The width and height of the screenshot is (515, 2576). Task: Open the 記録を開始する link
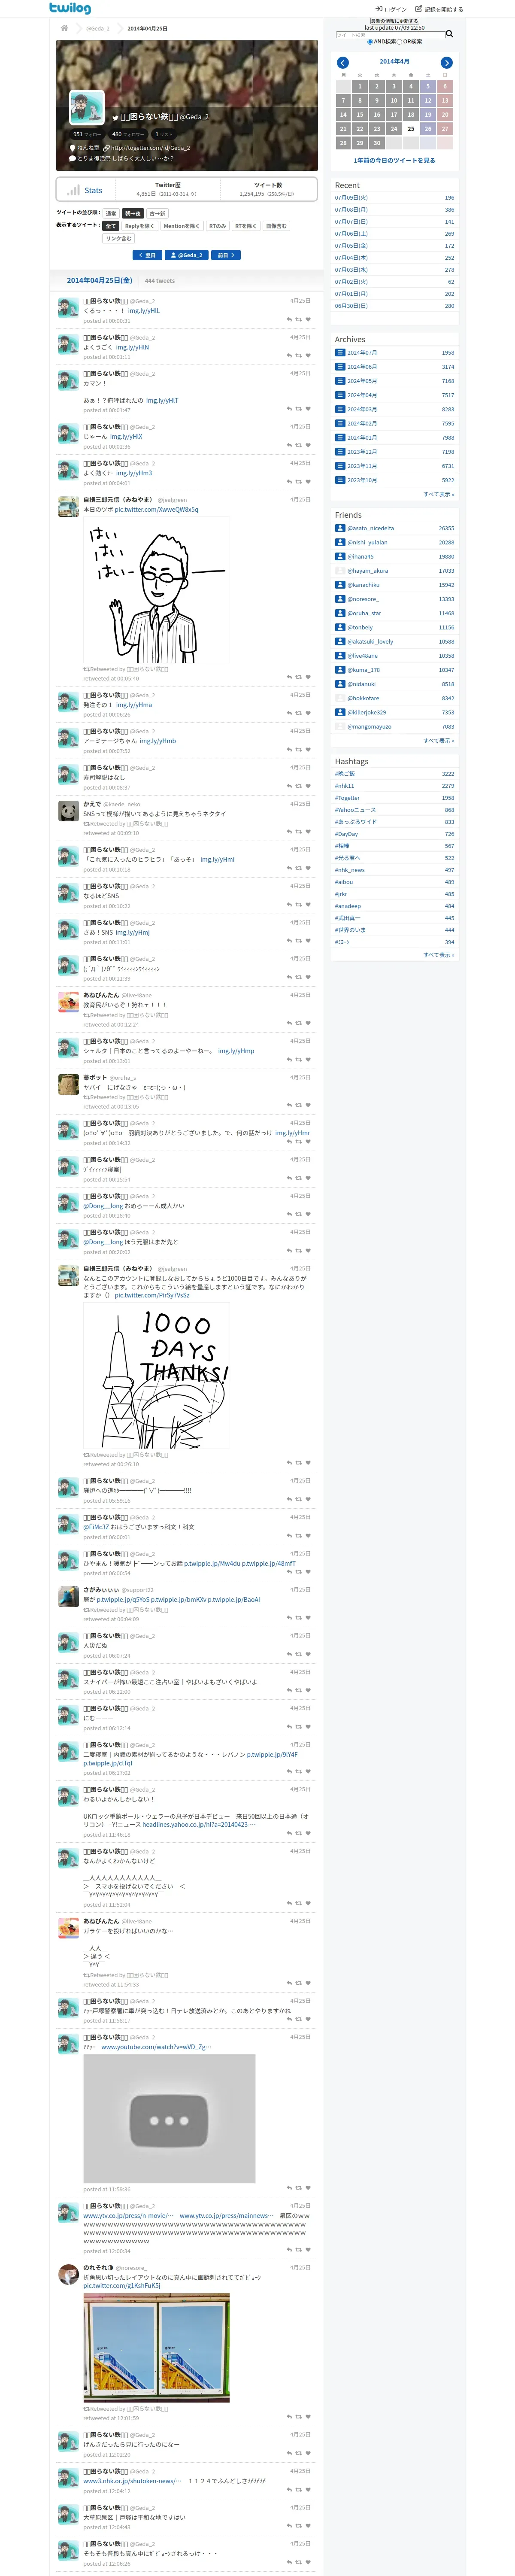coord(439,9)
